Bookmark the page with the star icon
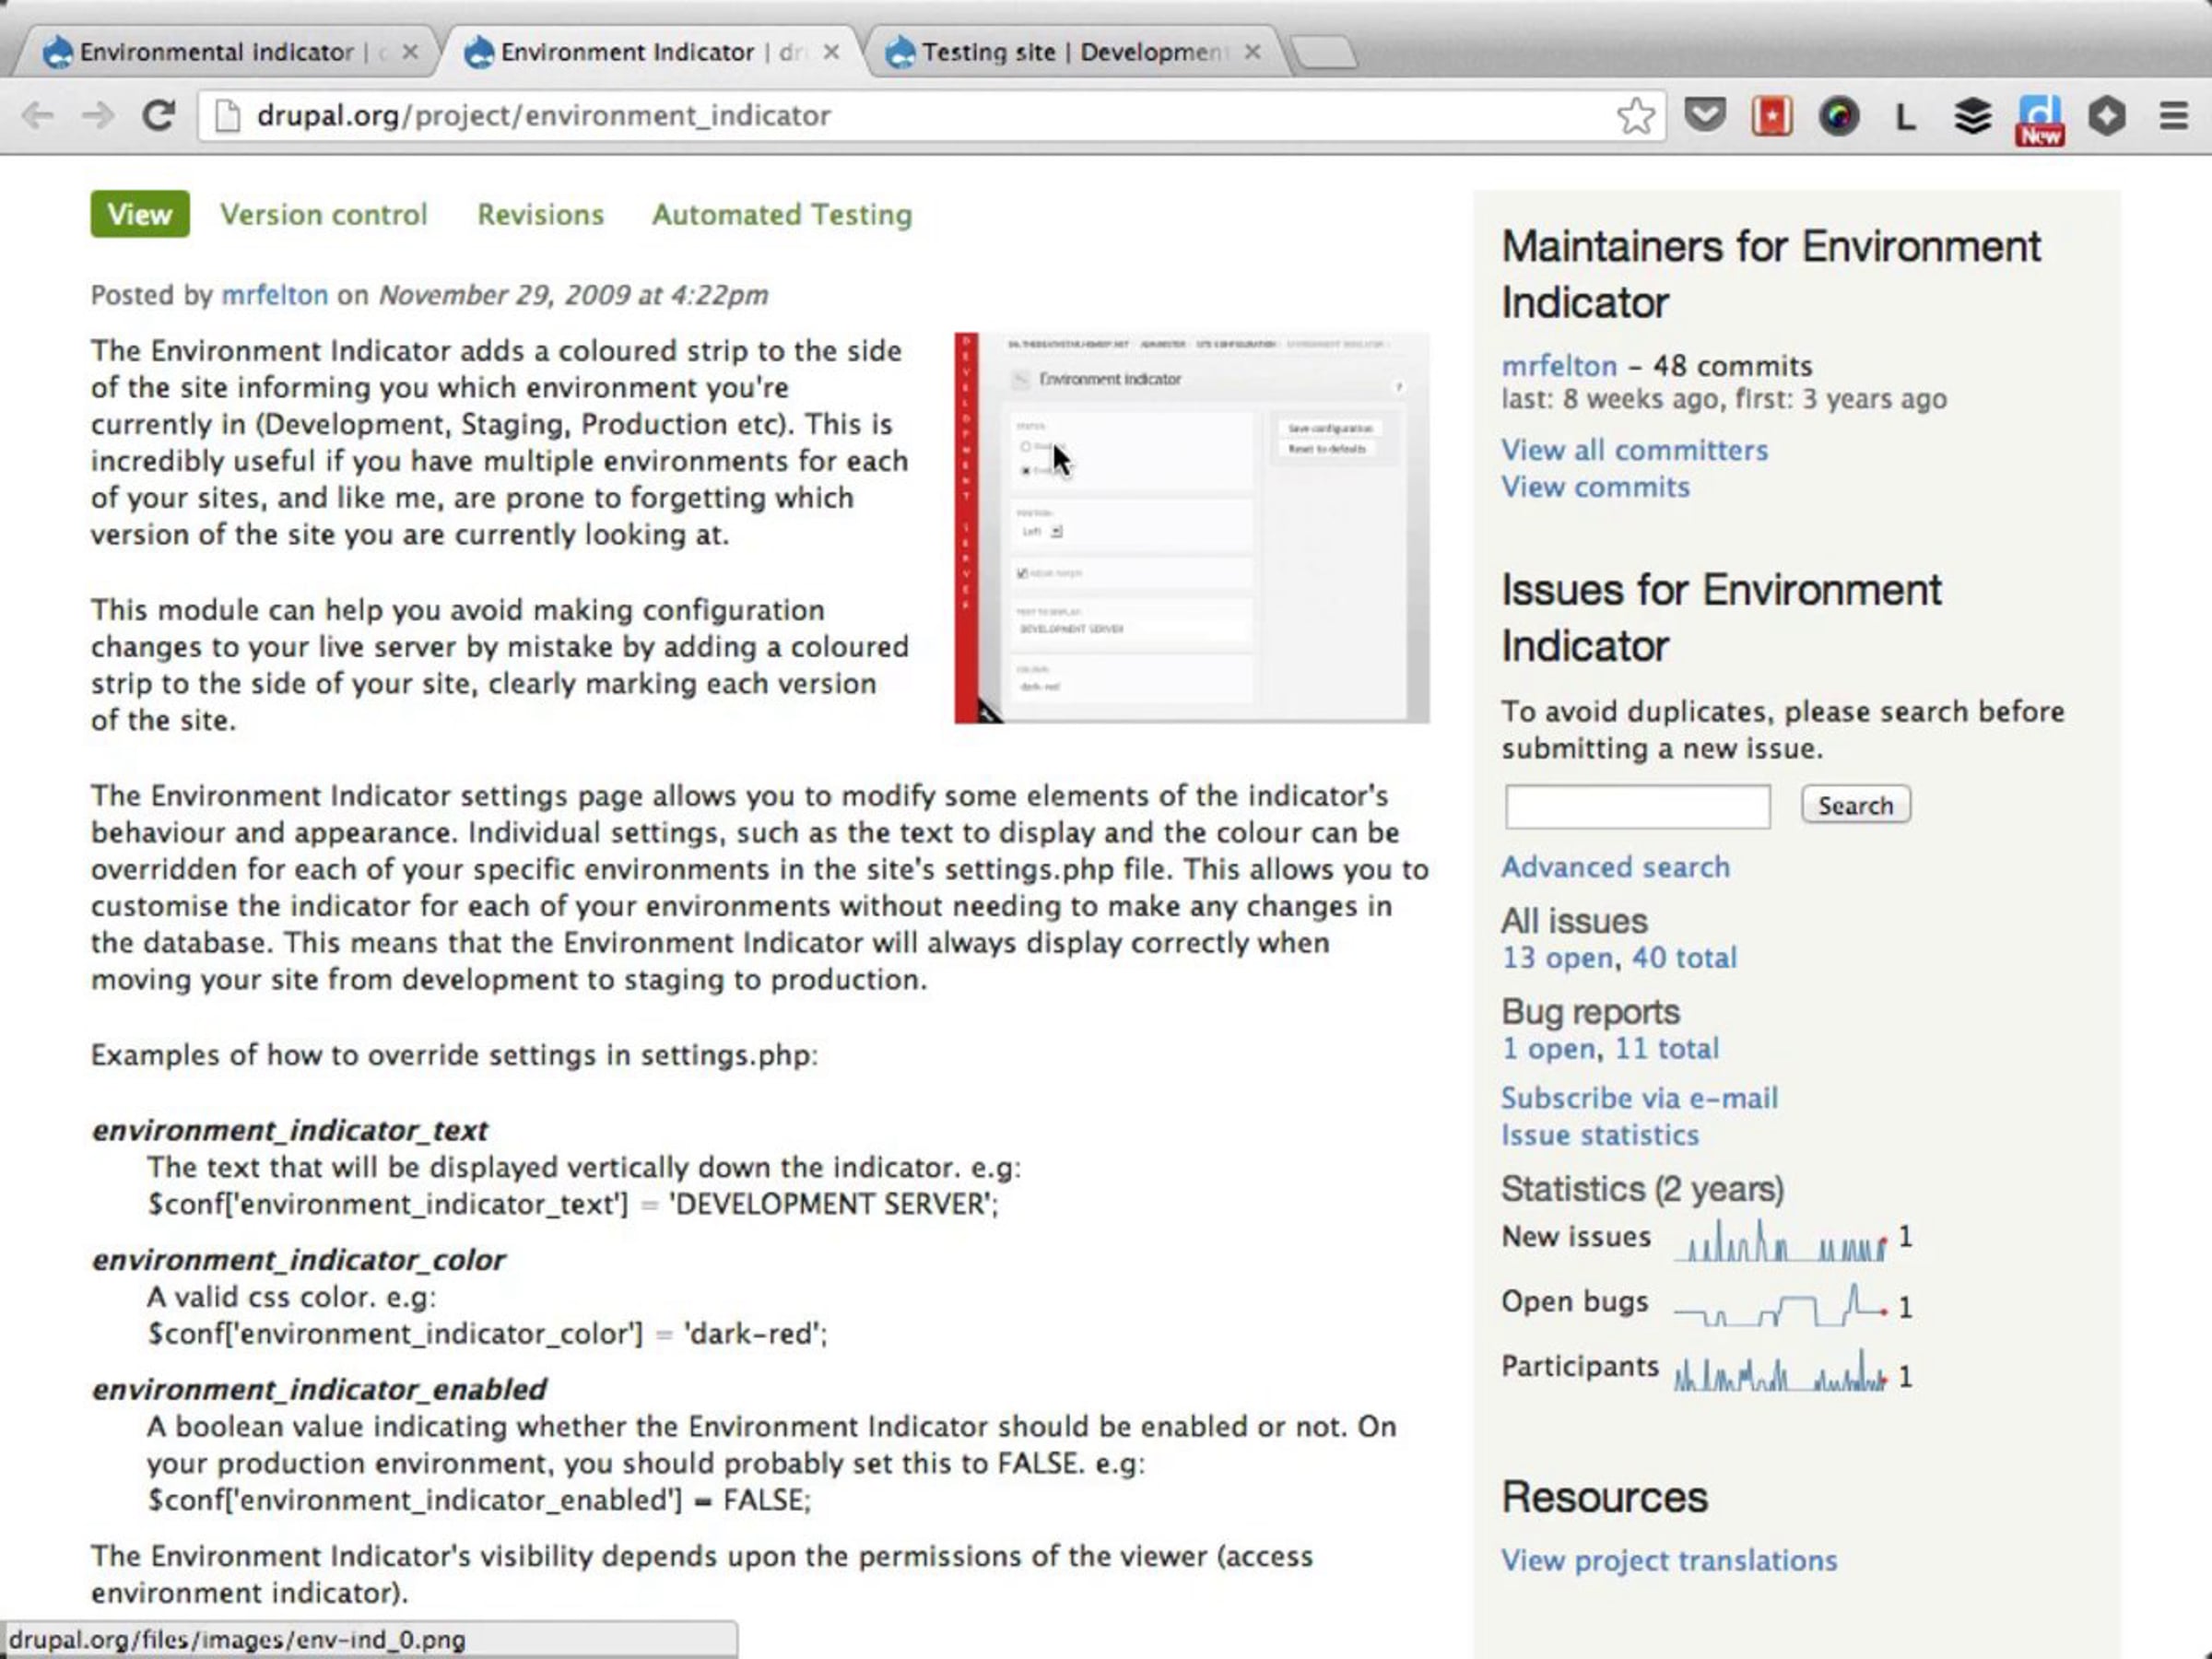 click(x=1635, y=116)
